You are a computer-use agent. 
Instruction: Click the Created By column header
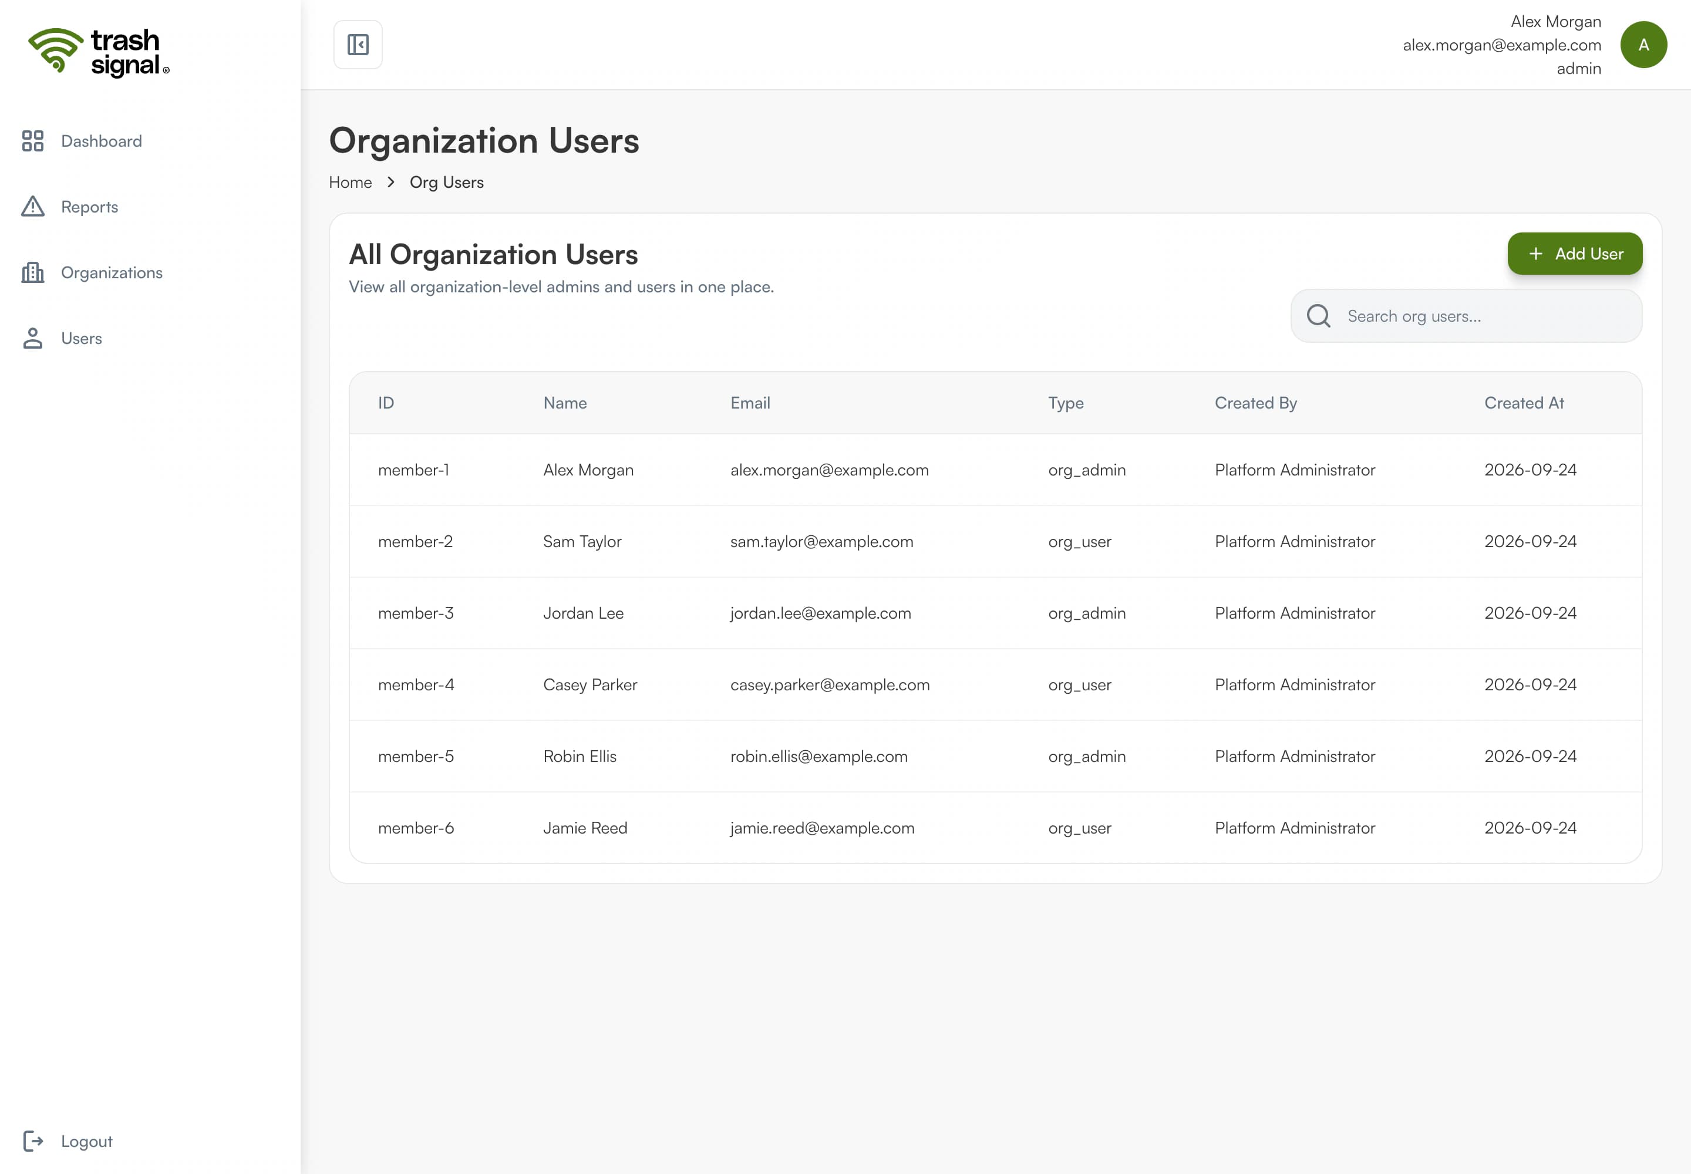tap(1255, 403)
